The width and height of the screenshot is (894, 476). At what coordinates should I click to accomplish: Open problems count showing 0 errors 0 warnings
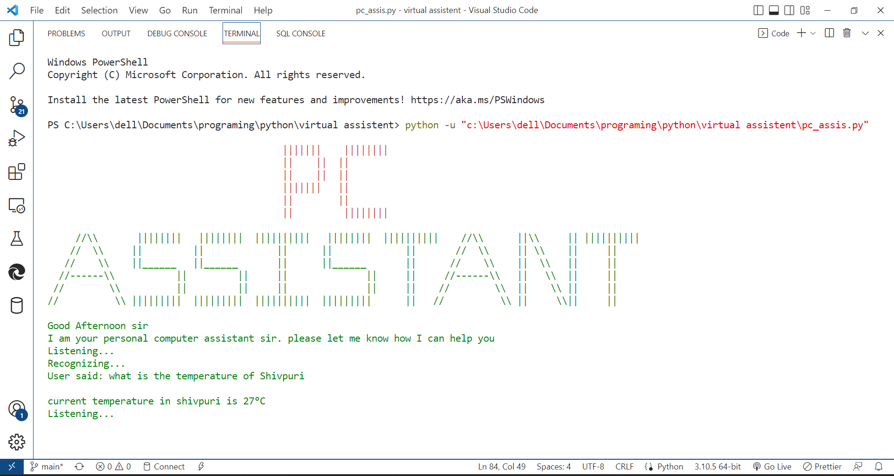[x=113, y=466]
